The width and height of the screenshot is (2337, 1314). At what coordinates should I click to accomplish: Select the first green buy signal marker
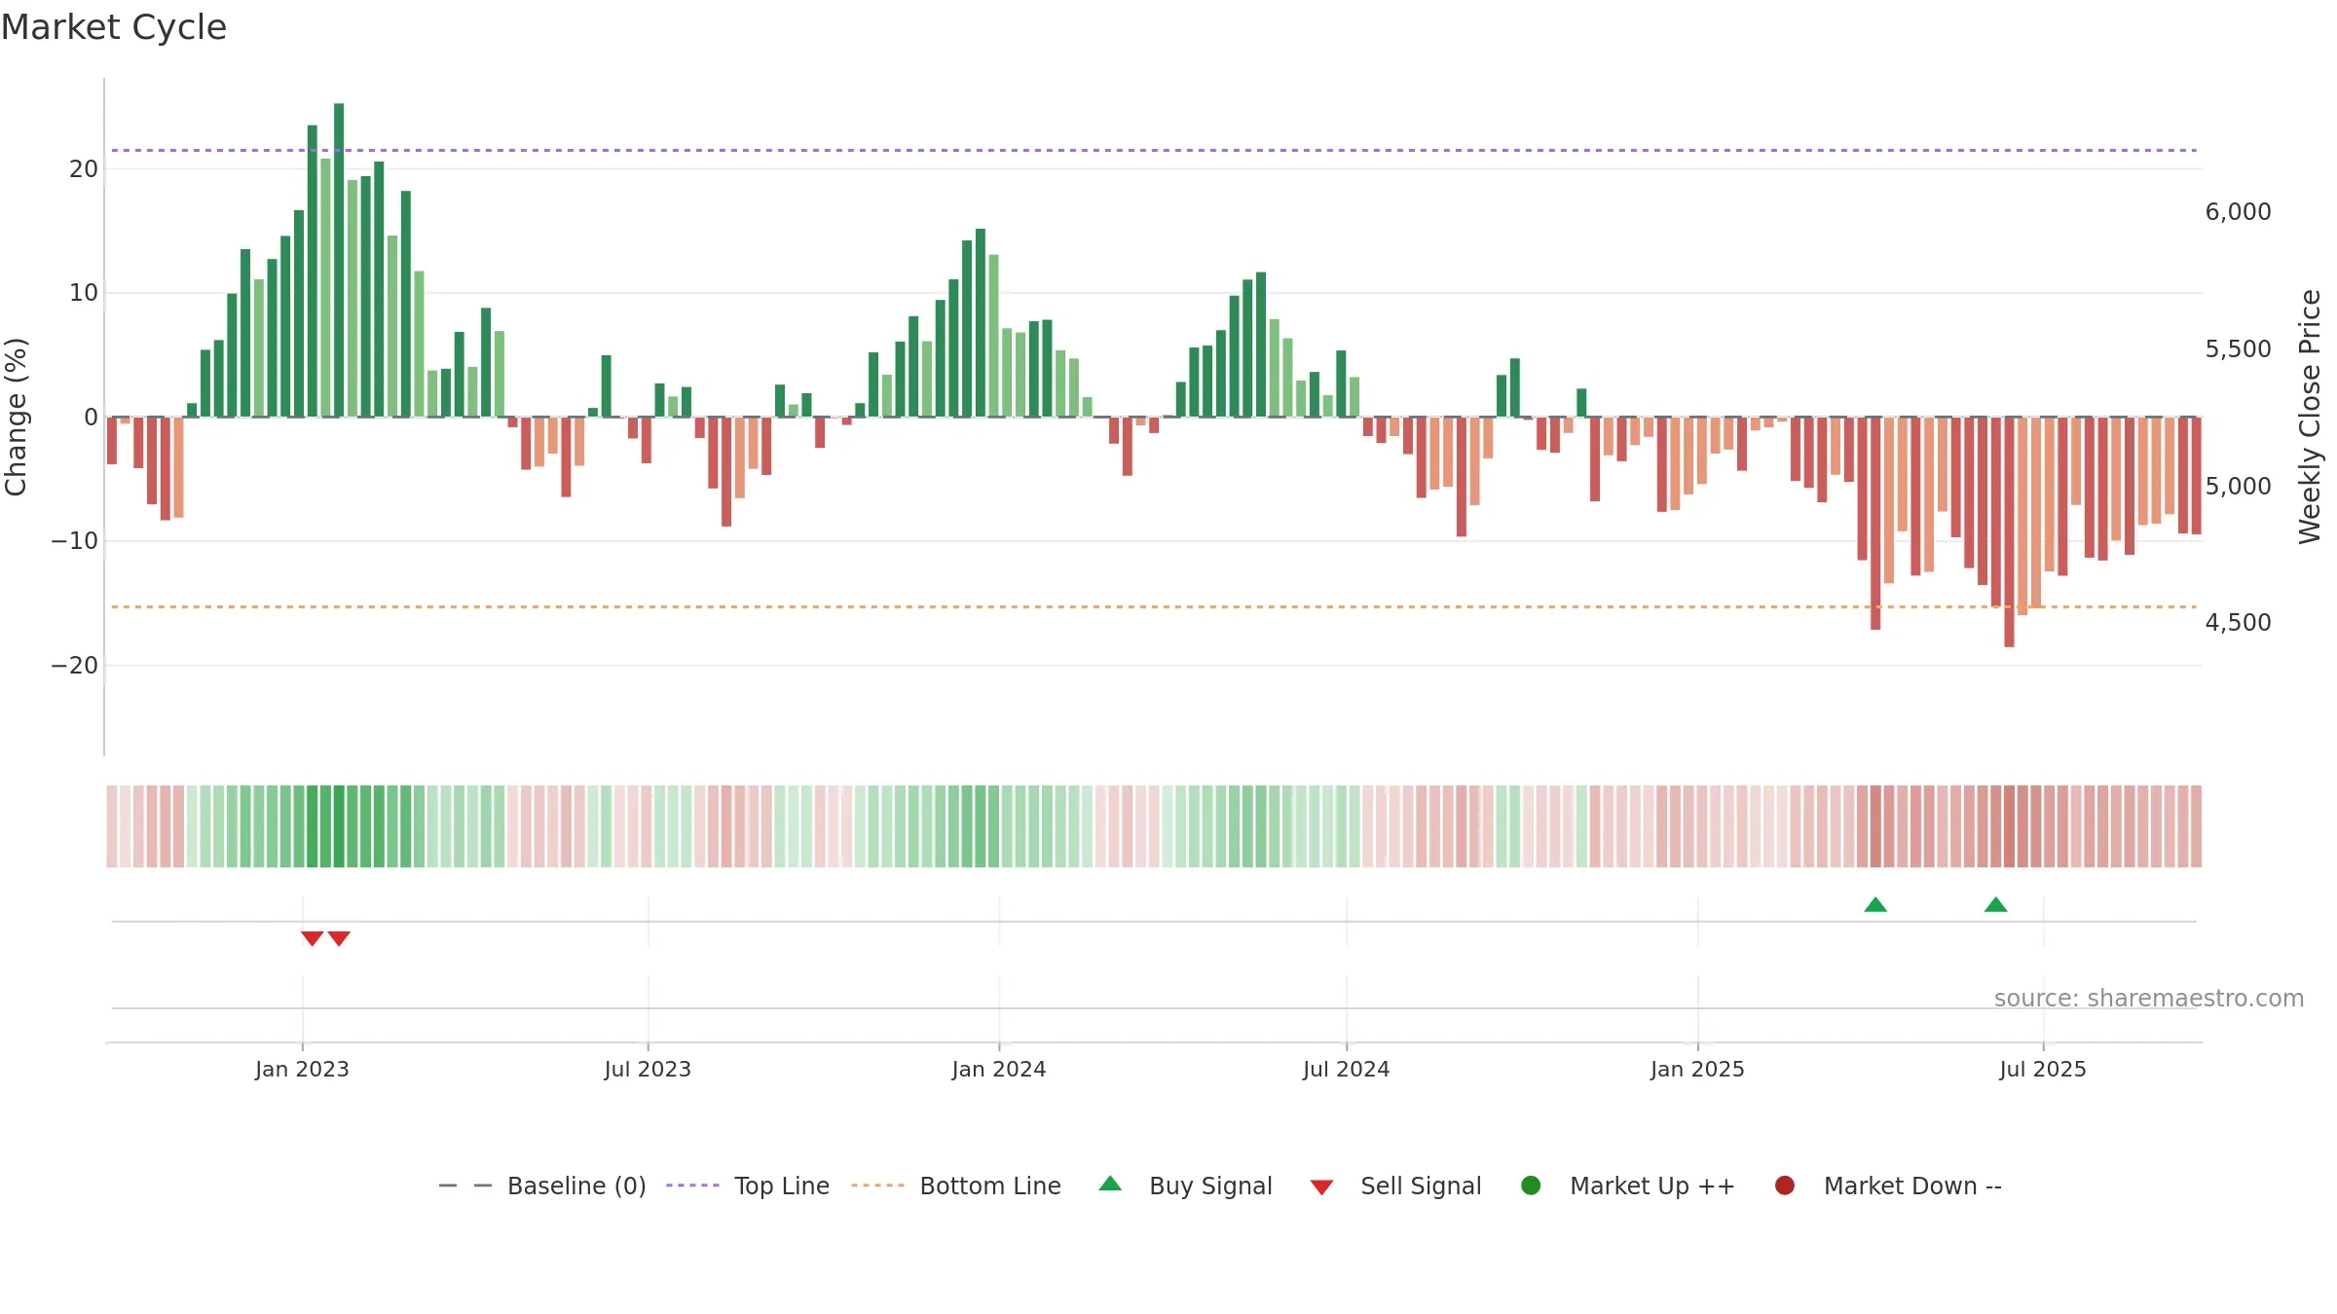pos(1875,905)
